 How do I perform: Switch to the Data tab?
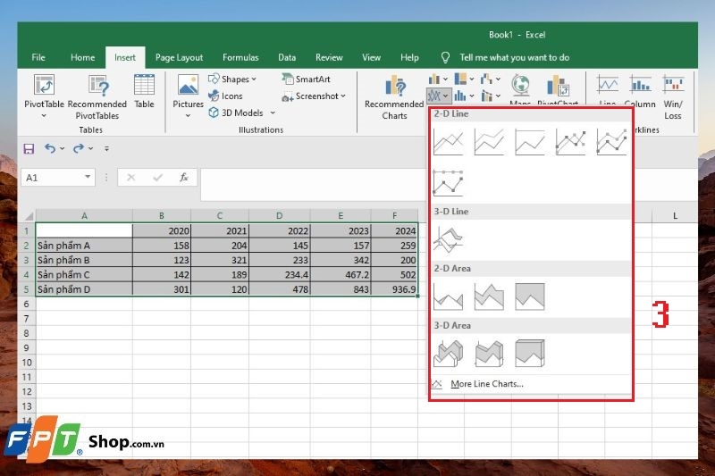[287, 57]
